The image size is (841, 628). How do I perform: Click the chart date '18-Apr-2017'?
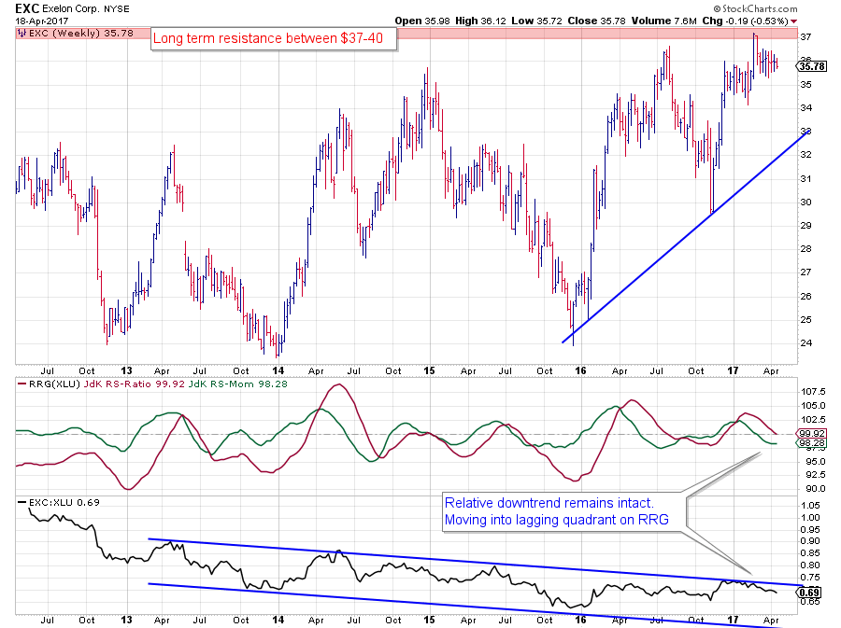pos(42,21)
